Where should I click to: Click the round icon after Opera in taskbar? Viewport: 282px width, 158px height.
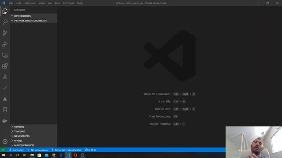coord(82,155)
